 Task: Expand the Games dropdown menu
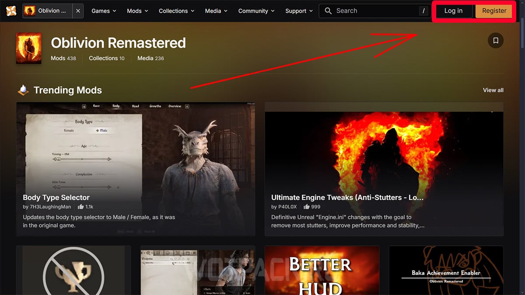104,11
